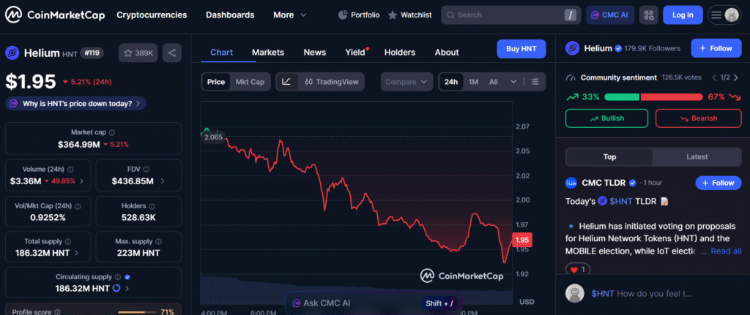Add Helium to watchlist via star button
Viewport: 750px width, 315px height.
pos(138,53)
